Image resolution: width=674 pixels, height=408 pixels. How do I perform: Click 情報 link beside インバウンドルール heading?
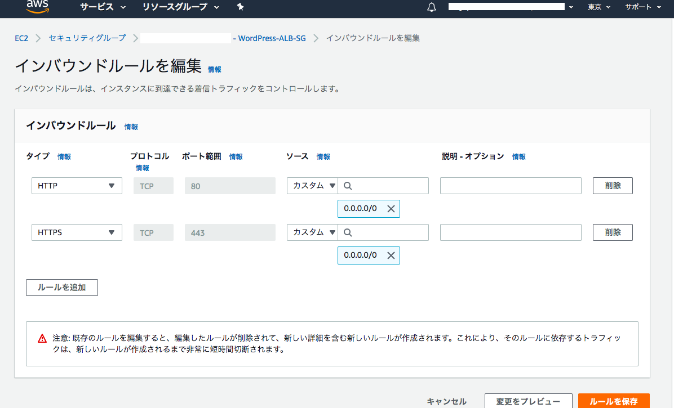[x=131, y=127]
